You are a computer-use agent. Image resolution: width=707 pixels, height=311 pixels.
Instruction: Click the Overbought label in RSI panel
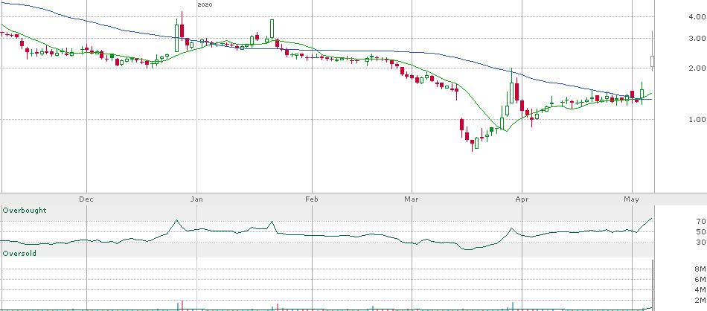(25, 211)
